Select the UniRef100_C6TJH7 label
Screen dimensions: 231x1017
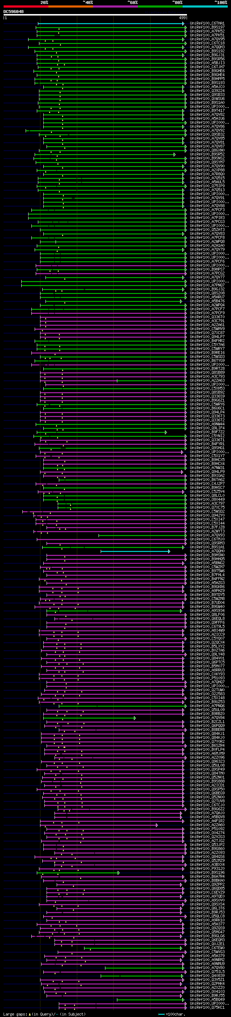pyautogui.click(x=207, y=67)
